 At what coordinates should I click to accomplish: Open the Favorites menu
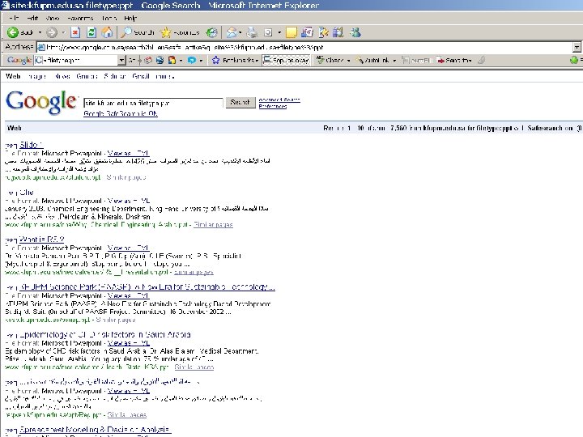pyautogui.click(x=80, y=18)
